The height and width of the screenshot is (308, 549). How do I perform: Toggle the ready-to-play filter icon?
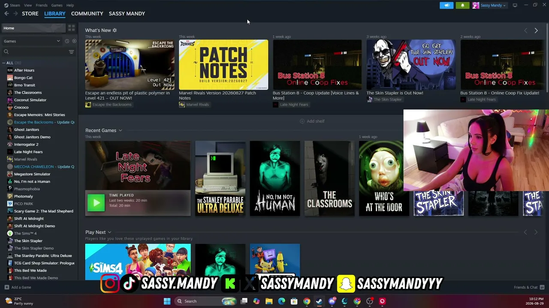tap(74, 41)
